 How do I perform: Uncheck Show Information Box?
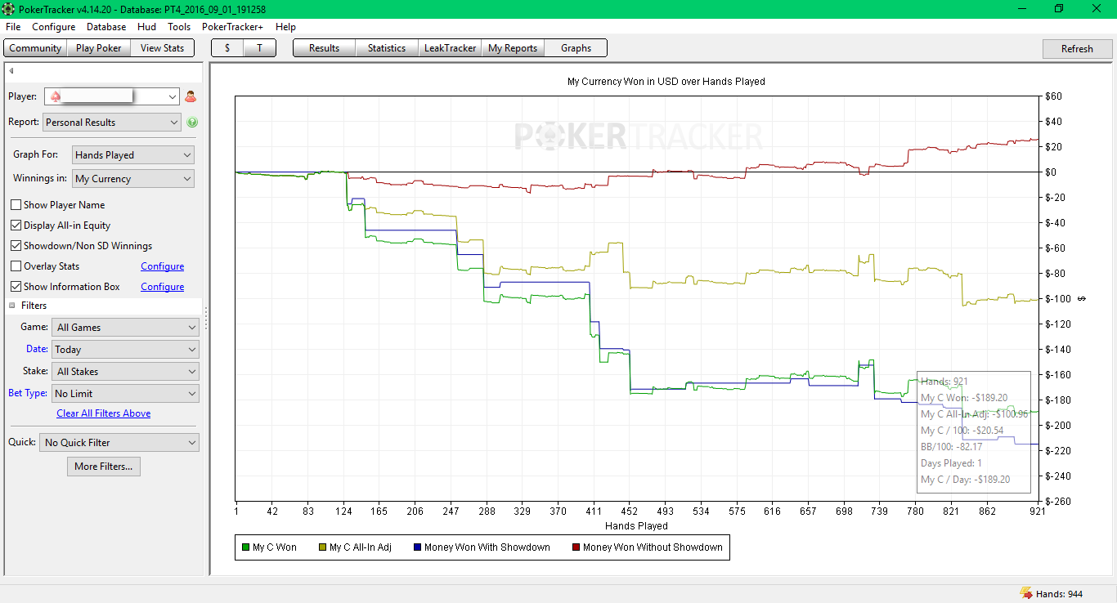click(x=16, y=287)
